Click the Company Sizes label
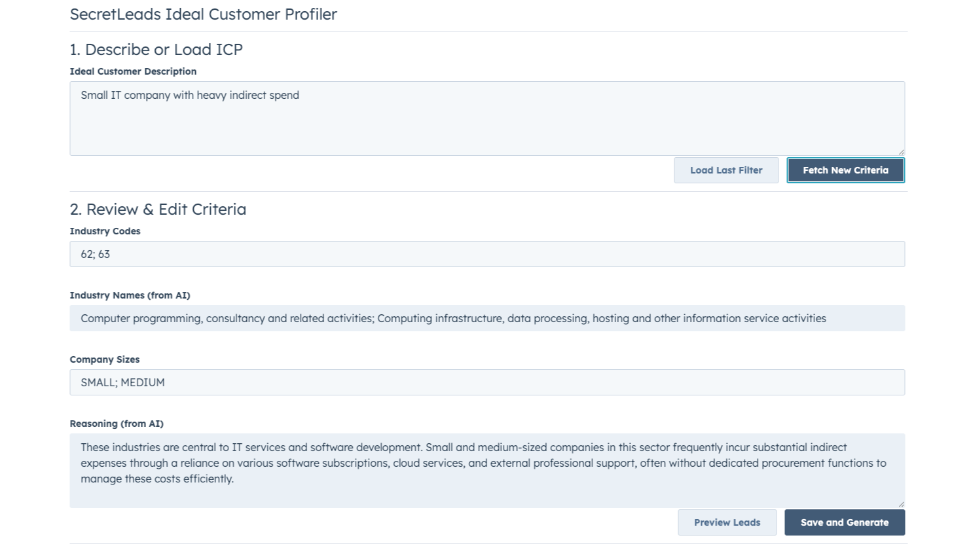Screen dimensions: 971x546 click(105, 359)
